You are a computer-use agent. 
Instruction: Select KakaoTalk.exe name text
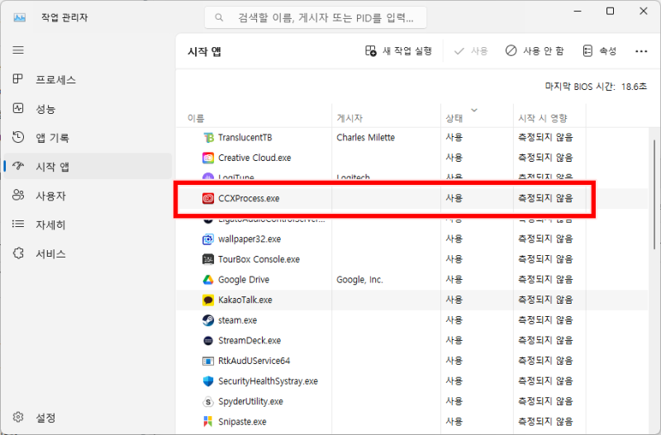click(245, 300)
